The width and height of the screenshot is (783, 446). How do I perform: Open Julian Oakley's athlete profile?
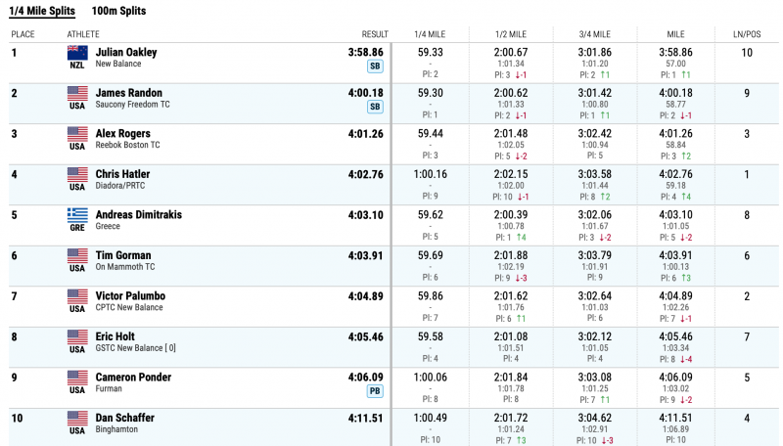(126, 52)
